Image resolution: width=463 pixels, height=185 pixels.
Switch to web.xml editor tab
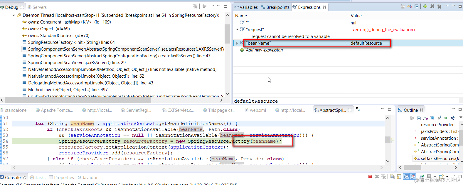pos(255,110)
